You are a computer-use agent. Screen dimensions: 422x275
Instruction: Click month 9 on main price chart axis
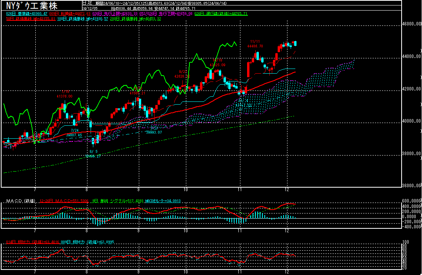pyautogui.click(x=138, y=190)
